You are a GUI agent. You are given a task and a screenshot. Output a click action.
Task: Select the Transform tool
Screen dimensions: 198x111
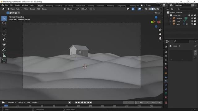(x=4, y=44)
